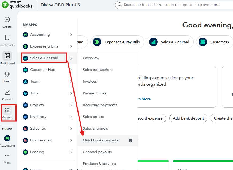Click the Divina QBO Plus US company name
This screenshot has height=170, width=233.
(60, 5)
